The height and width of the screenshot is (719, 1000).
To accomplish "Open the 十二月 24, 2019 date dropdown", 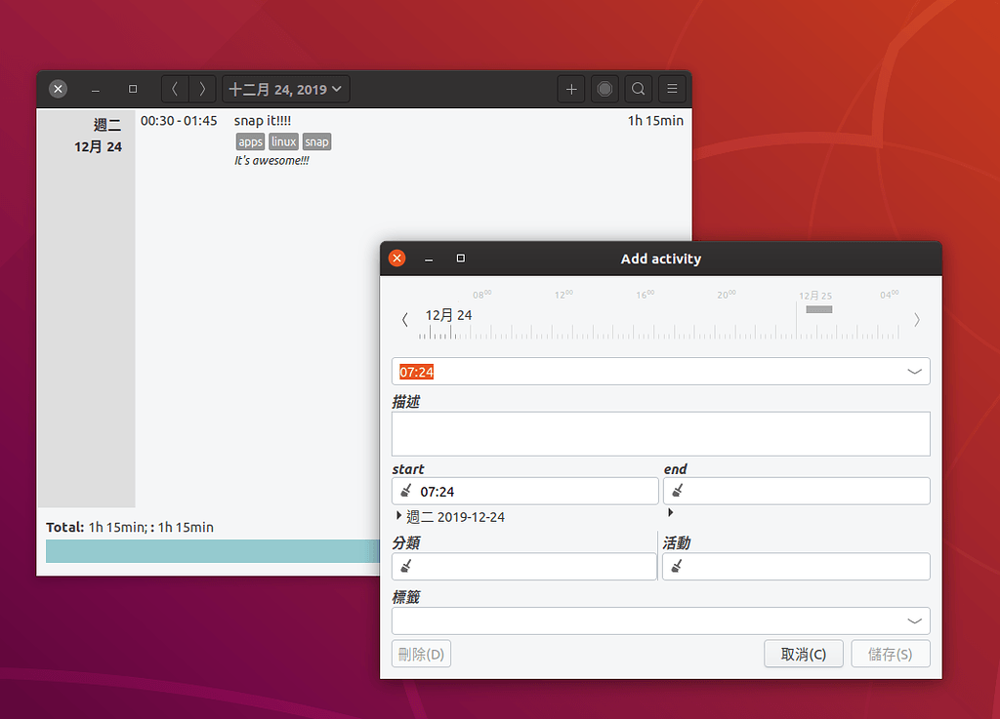I will pos(286,90).
